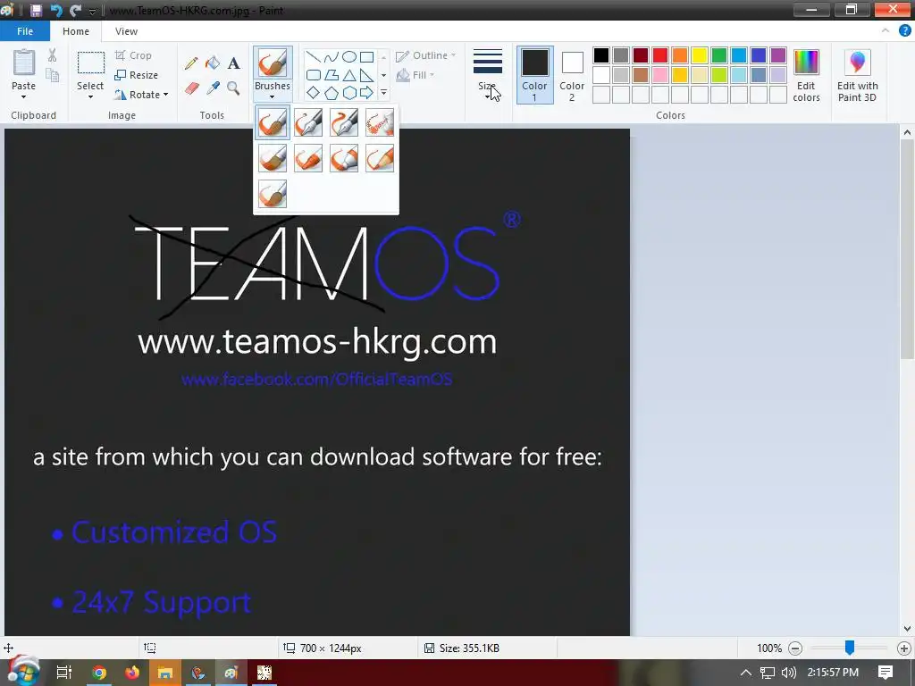Zoom in with the plus button

click(x=904, y=648)
